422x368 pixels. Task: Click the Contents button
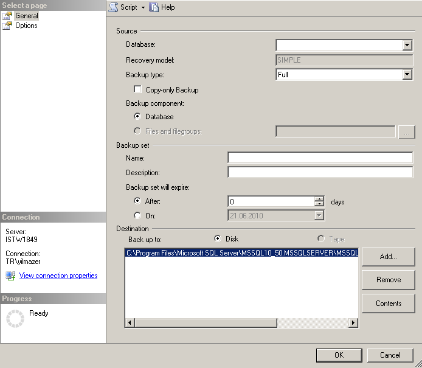pyautogui.click(x=389, y=304)
